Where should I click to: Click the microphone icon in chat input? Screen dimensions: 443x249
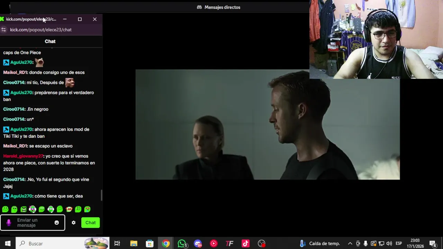(9, 223)
